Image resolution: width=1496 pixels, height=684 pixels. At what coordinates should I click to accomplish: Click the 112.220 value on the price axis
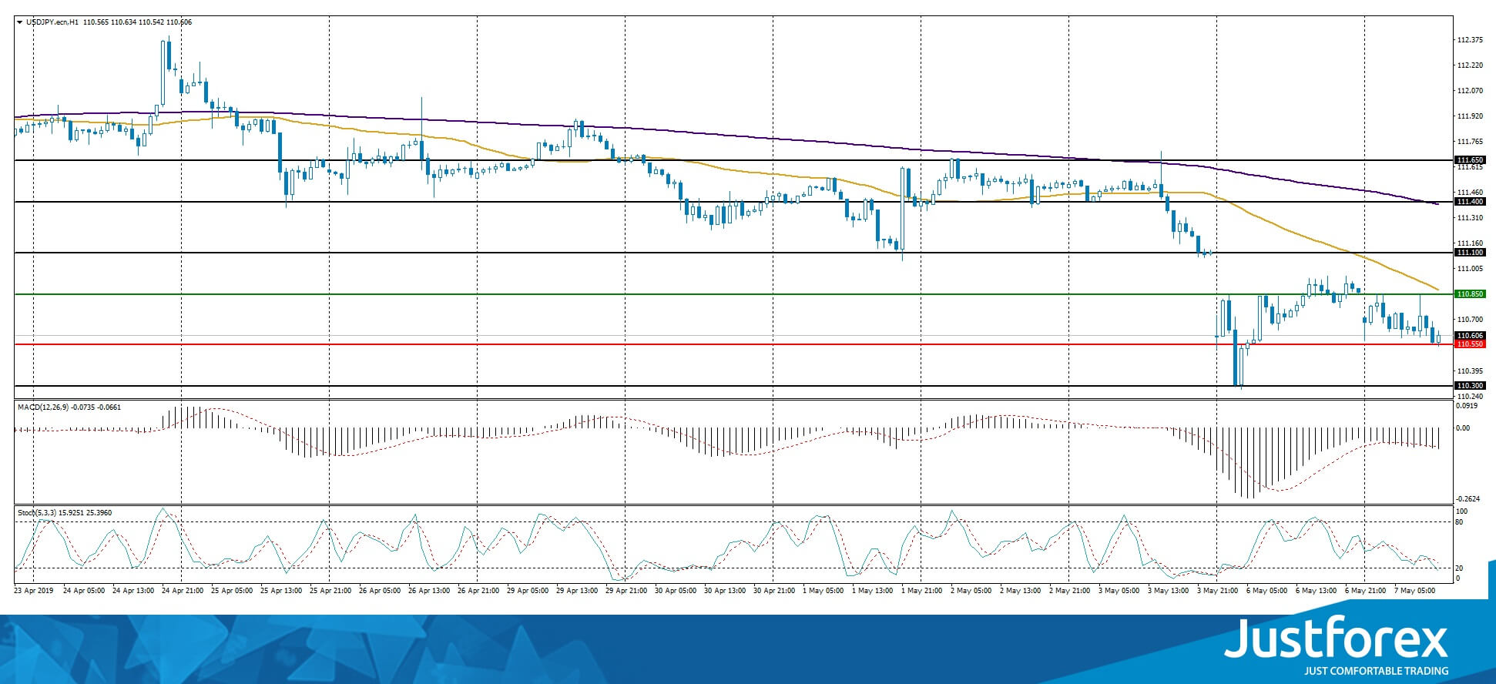pos(1470,65)
